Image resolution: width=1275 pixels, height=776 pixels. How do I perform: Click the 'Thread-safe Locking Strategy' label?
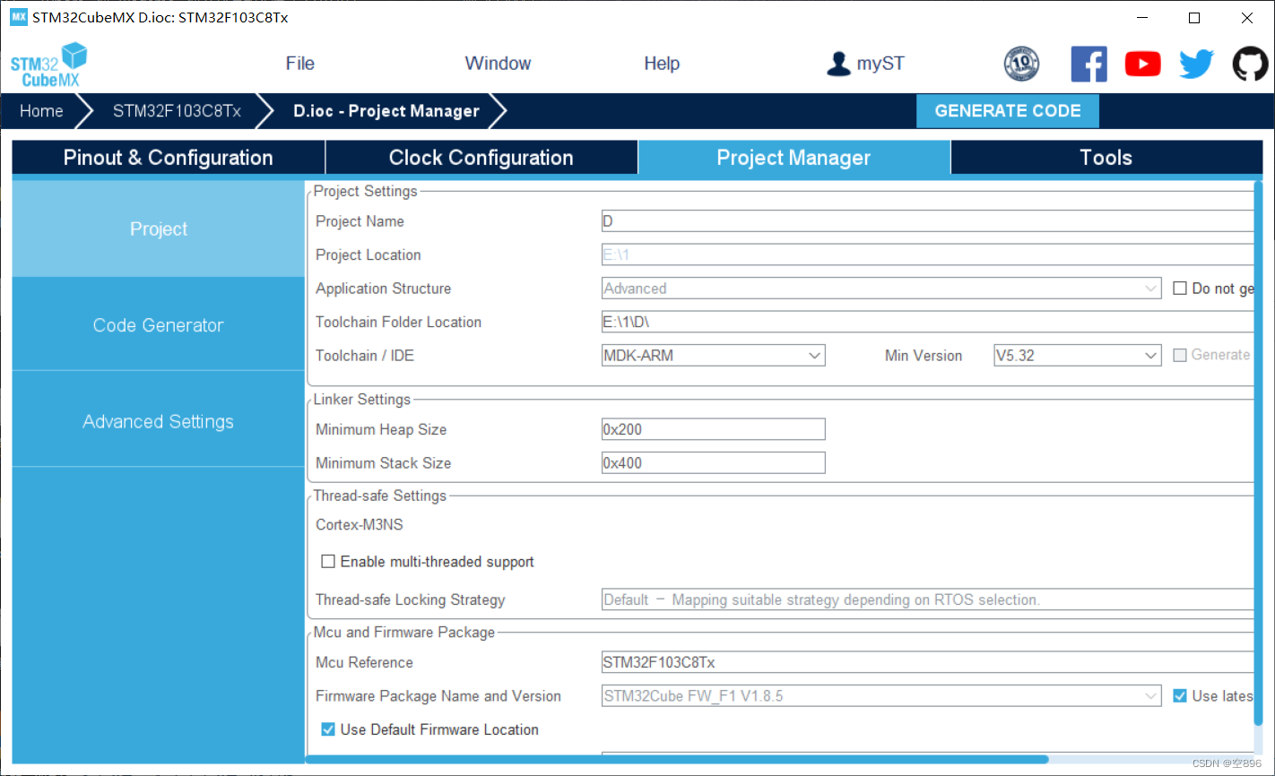point(410,600)
